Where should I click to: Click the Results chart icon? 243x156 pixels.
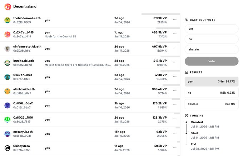(187, 72)
